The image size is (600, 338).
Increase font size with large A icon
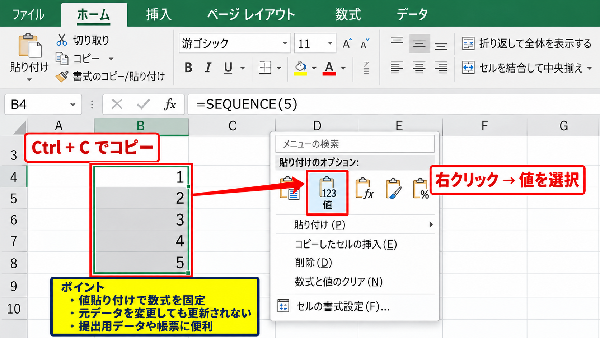[347, 43]
